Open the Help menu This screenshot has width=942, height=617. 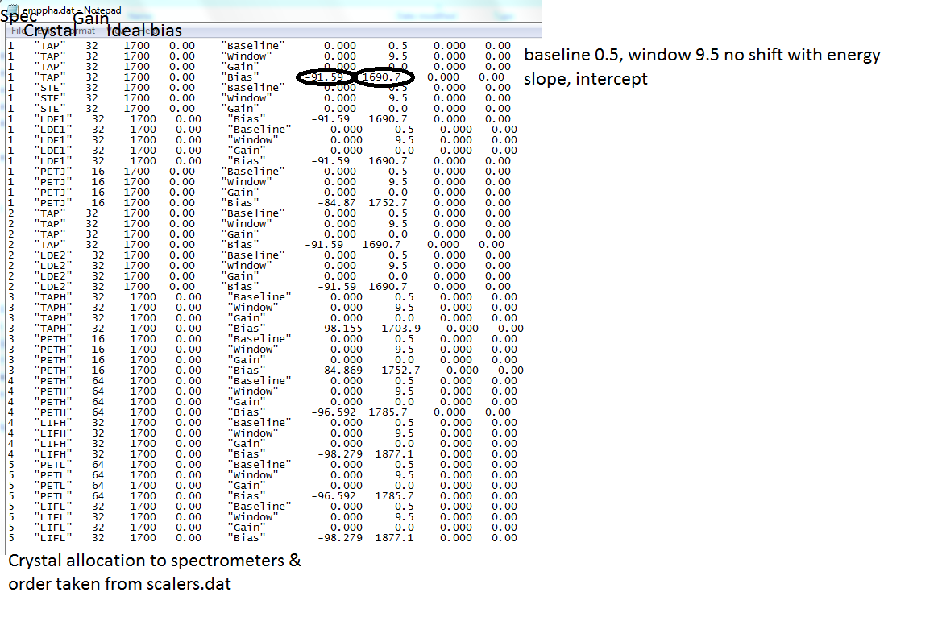pyautogui.click(x=149, y=31)
